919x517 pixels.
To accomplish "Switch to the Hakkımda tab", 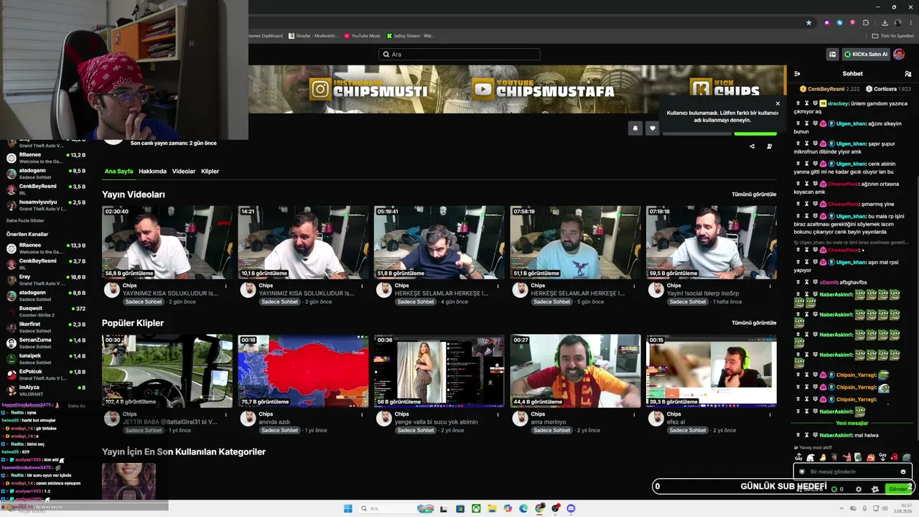I will (x=152, y=172).
